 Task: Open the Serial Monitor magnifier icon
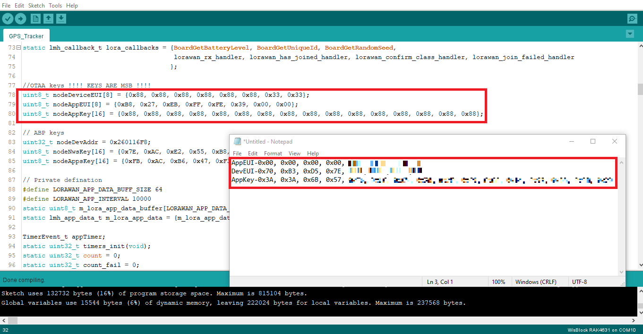(632, 18)
